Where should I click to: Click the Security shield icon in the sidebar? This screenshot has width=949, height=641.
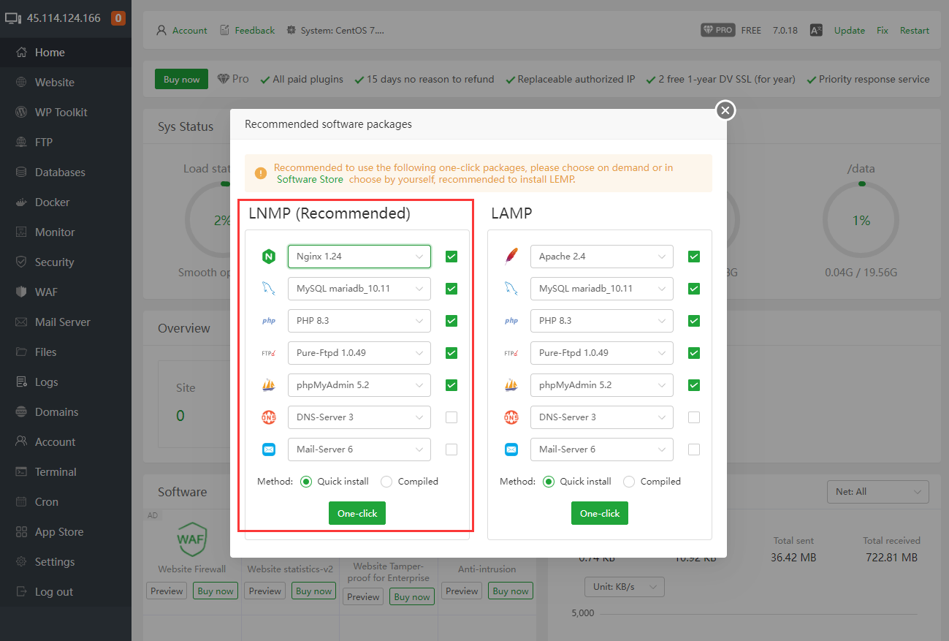(21, 262)
